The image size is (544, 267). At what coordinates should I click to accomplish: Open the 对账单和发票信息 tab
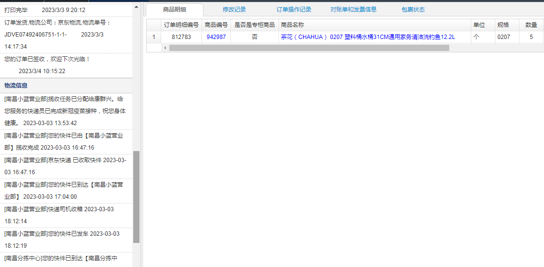(354, 10)
